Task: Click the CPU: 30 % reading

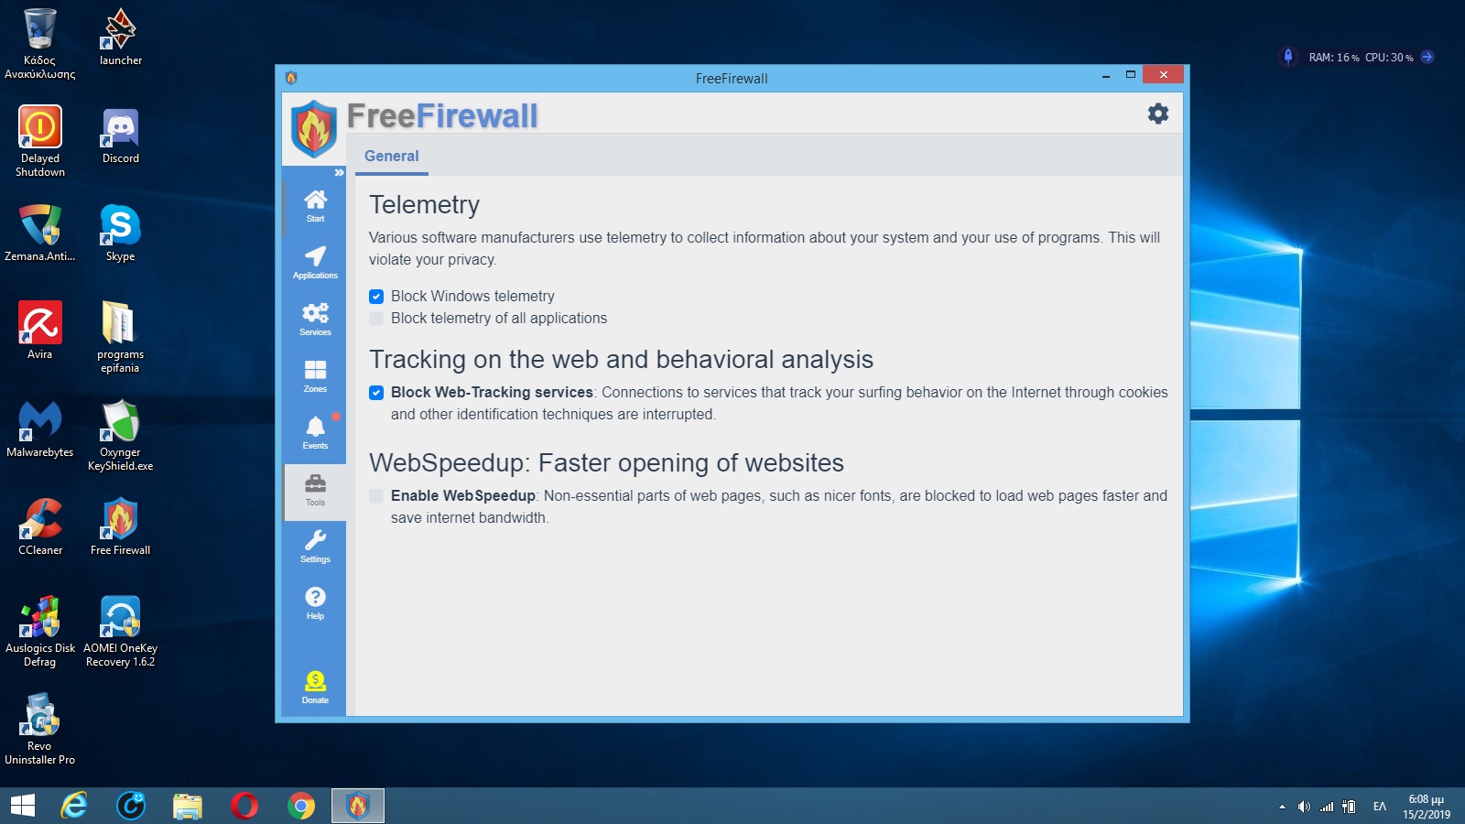Action: (x=1389, y=58)
